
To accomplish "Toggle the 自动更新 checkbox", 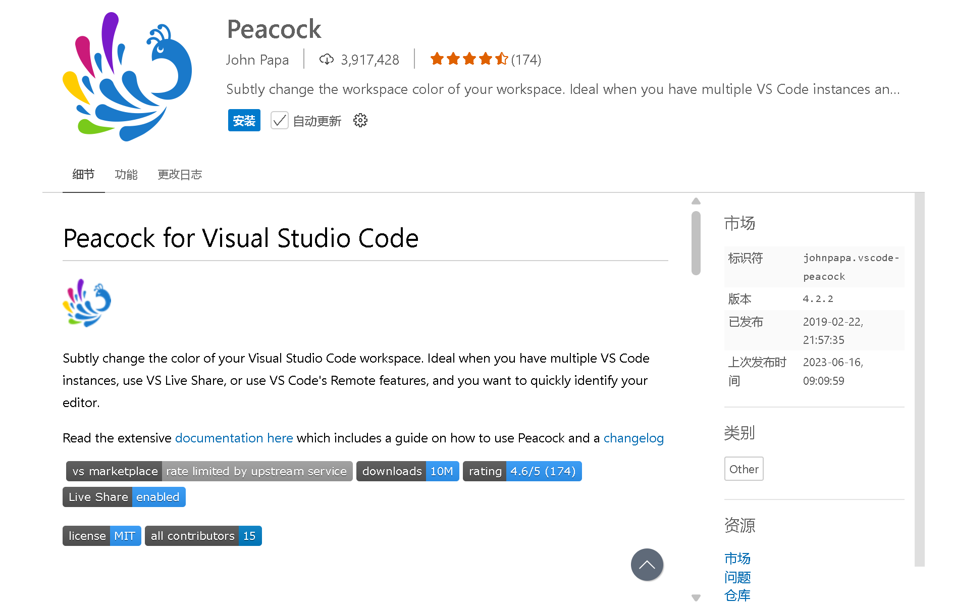I will 279,121.
